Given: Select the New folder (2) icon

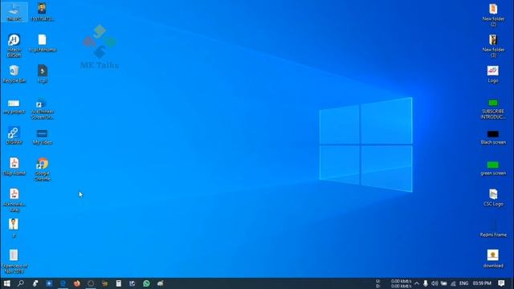Looking at the screenshot, I should [x=493, y=14].
